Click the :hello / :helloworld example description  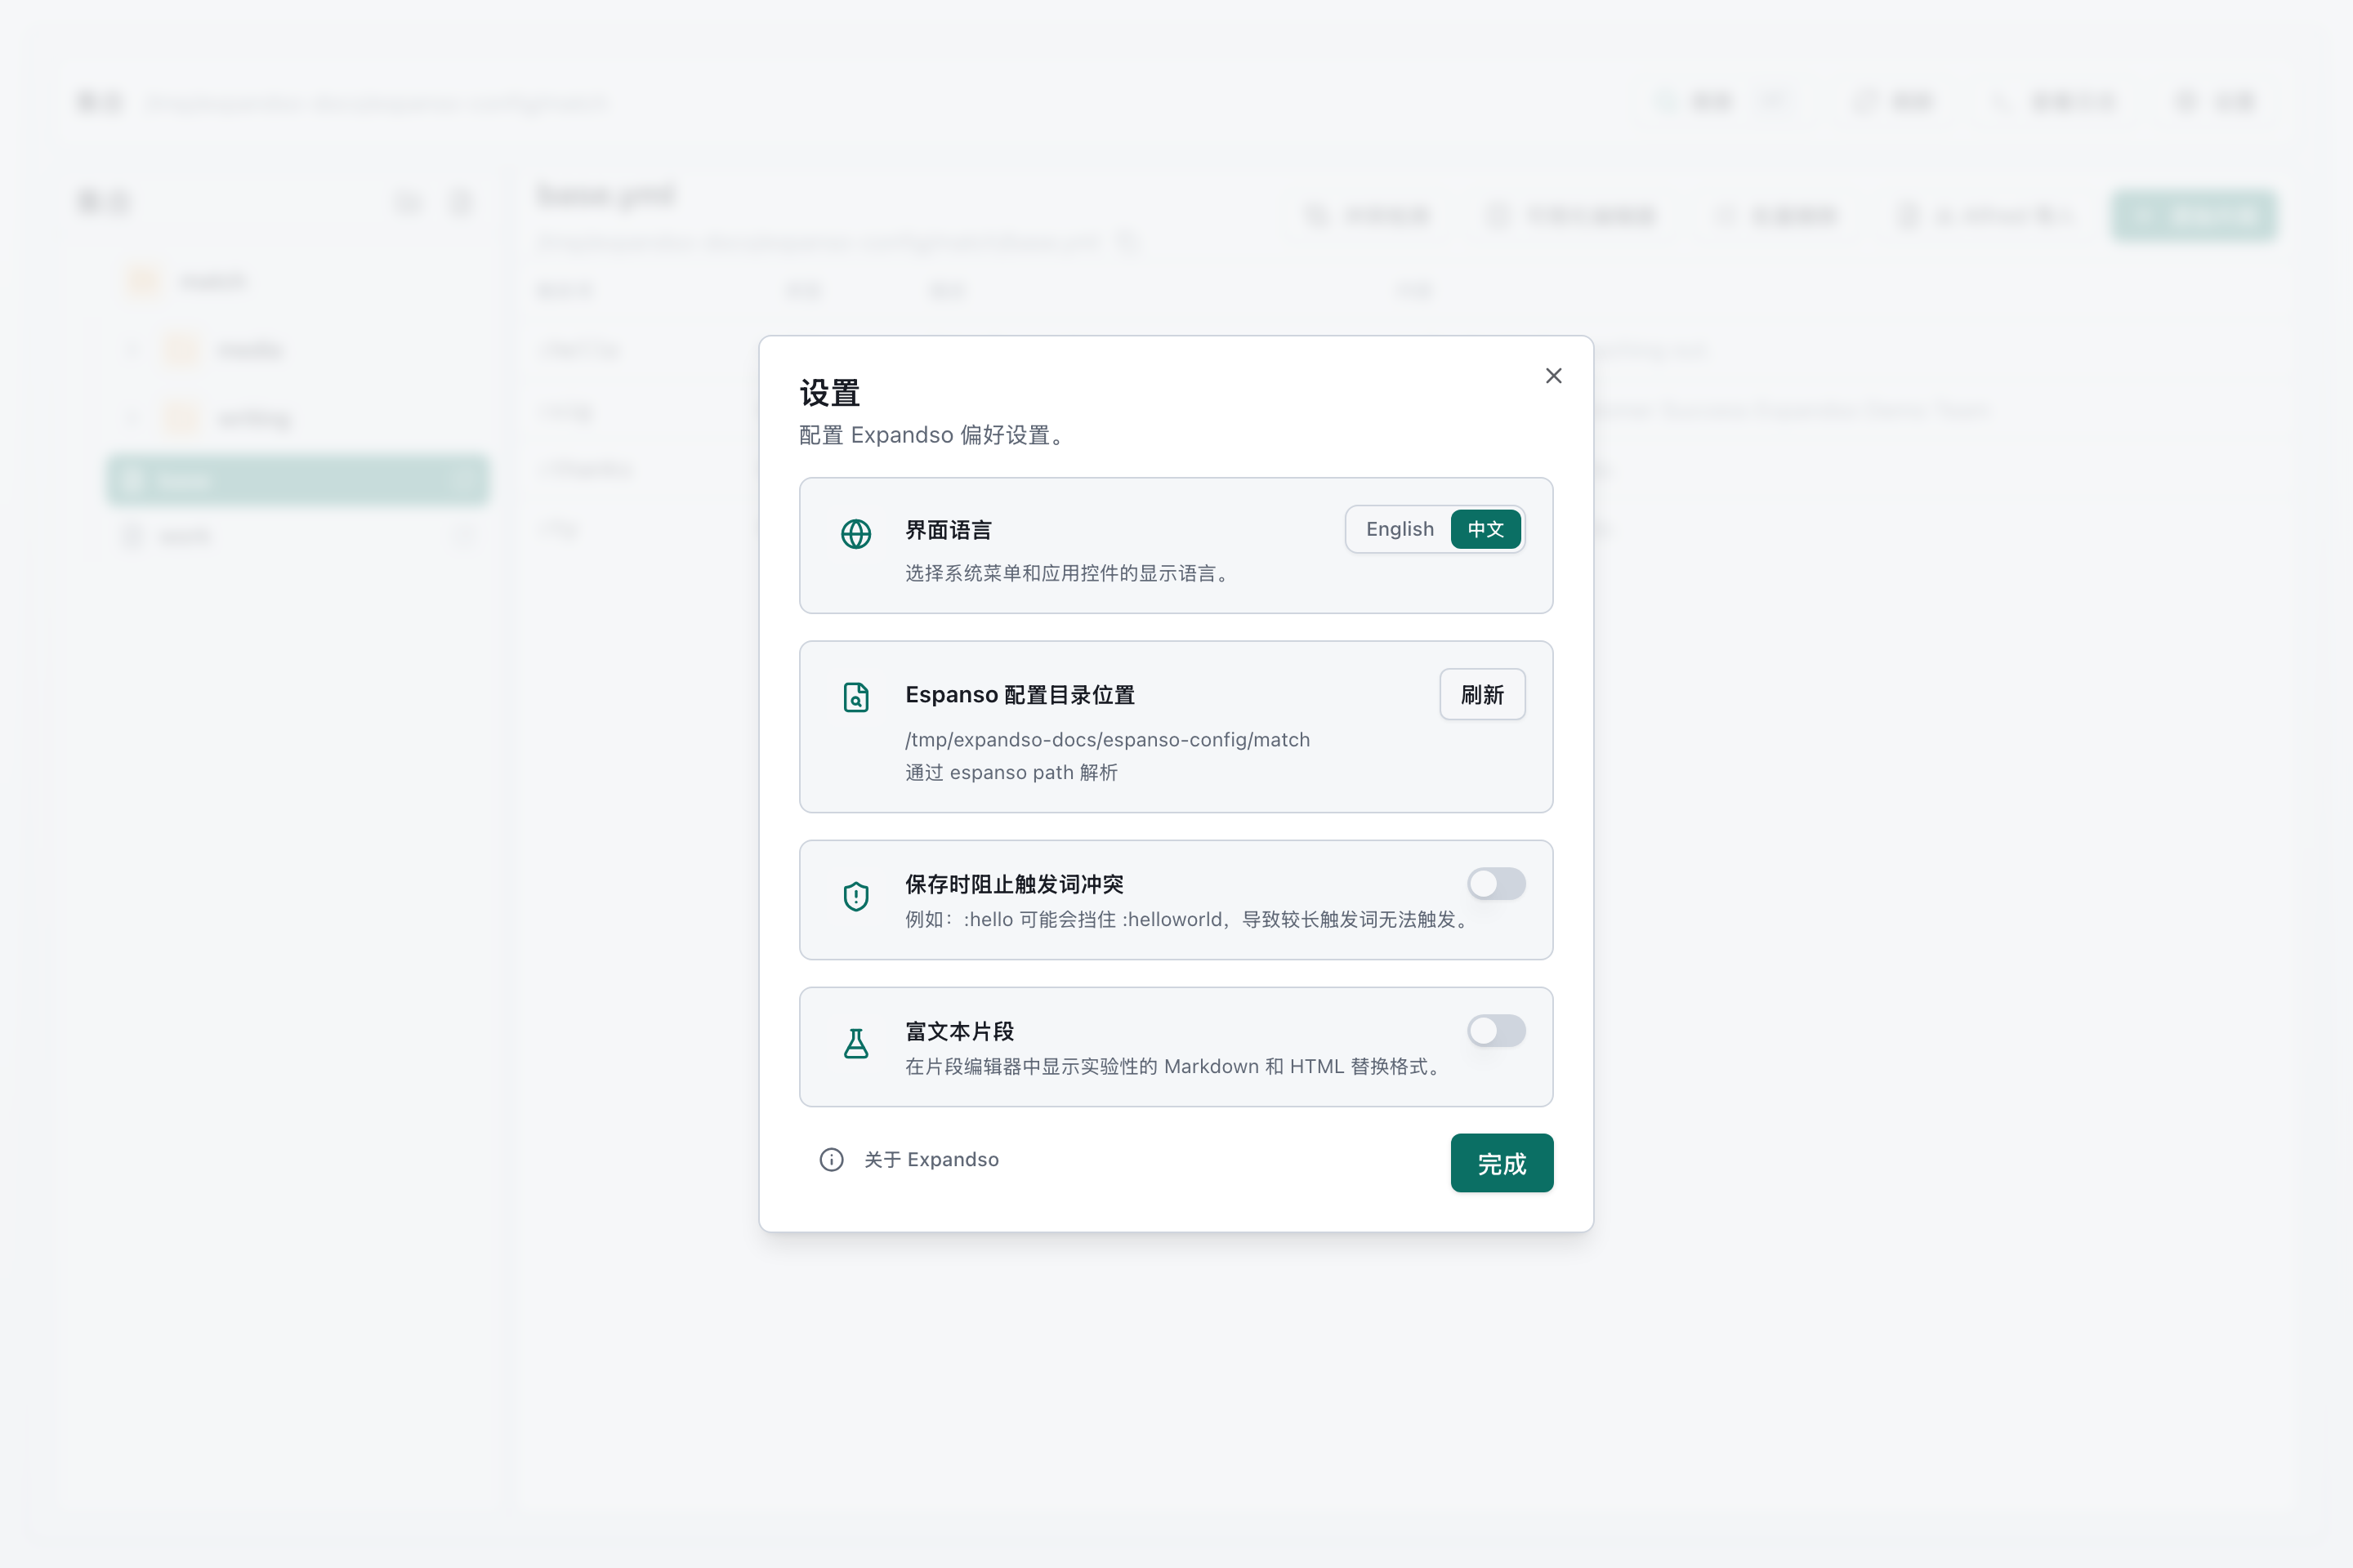[1189, 919]
